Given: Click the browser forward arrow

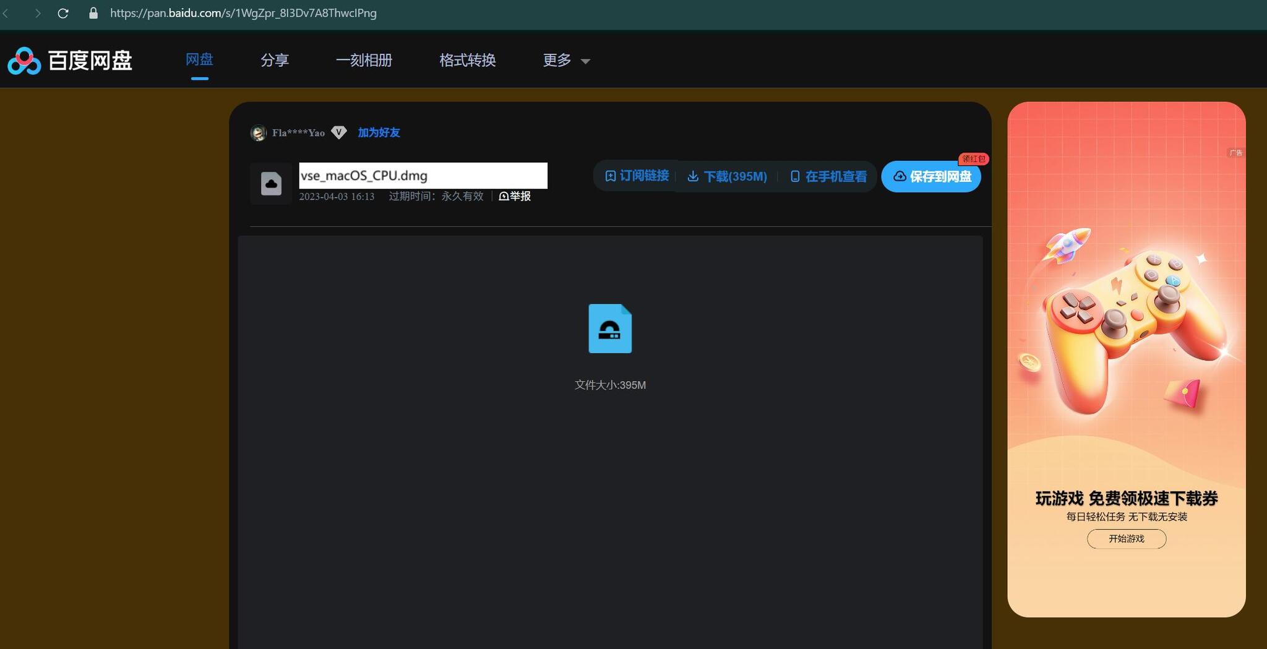Looking at the screenshot, I should (x=38, y=13).
